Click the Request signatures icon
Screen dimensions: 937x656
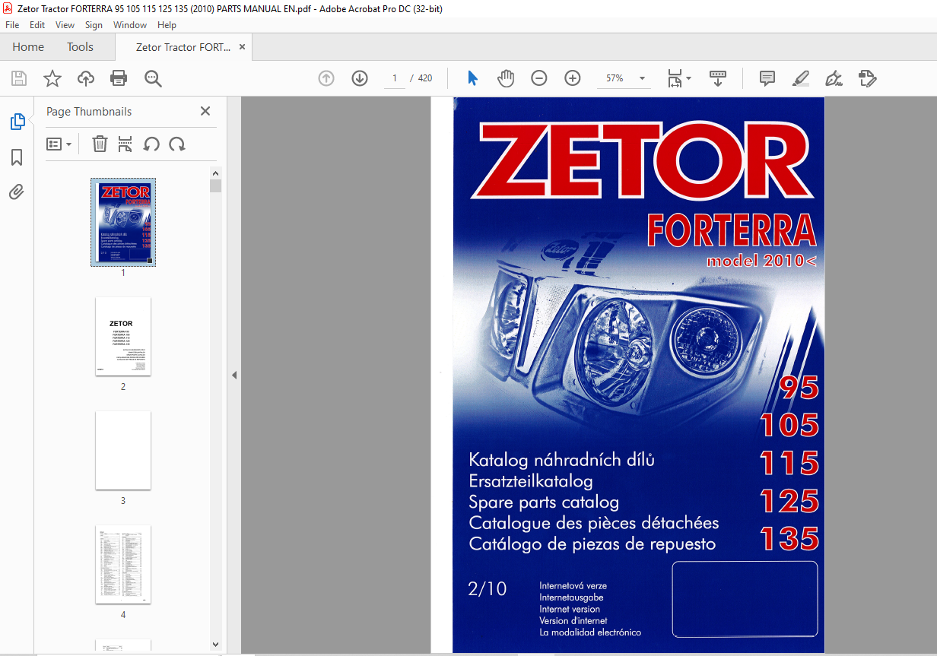click(868, 78)
